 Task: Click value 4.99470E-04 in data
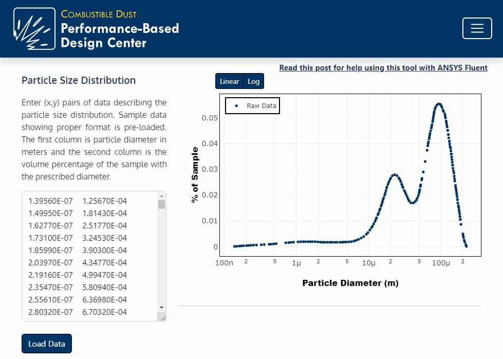pyautogui.click(x=105, y=275)
